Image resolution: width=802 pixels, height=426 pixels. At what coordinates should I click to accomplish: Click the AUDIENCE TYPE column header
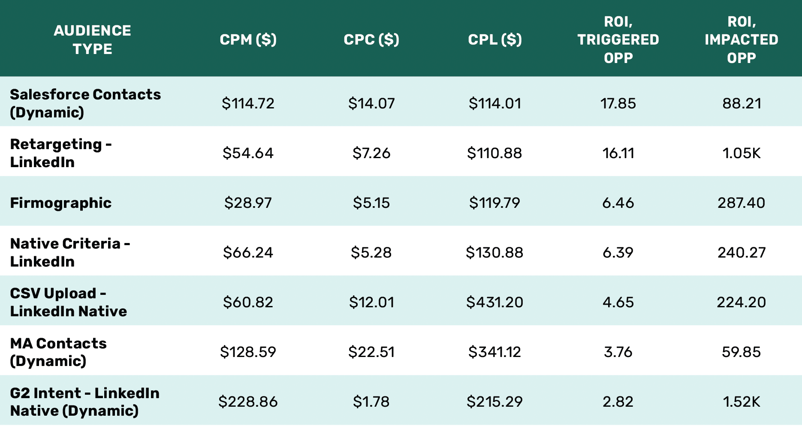(92, 39)
